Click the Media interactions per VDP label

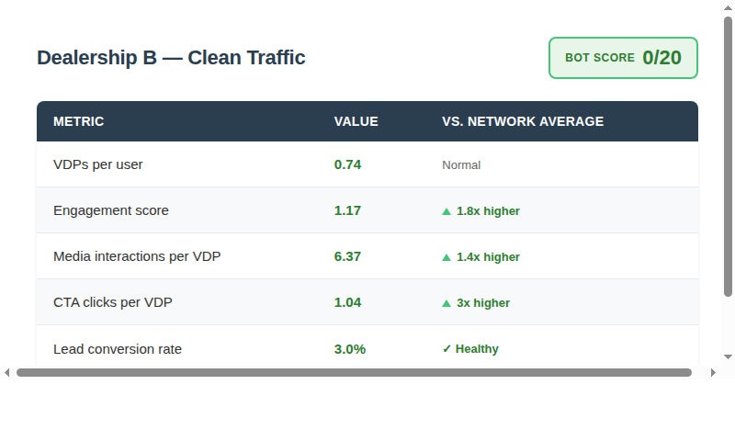click(137, 256)
